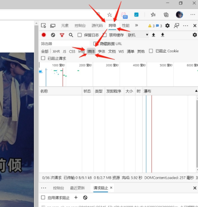Filter by 其他 requests
198x207 pixels.
(x=141, y=51)
